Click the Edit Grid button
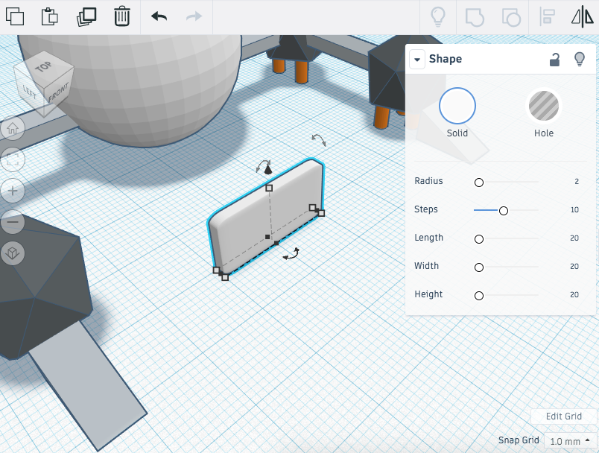Screen dimensions: 599x453 click(564, 416)
